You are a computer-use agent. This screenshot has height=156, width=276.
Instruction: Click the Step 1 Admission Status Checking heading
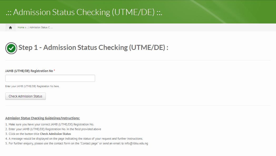[93, 48]
